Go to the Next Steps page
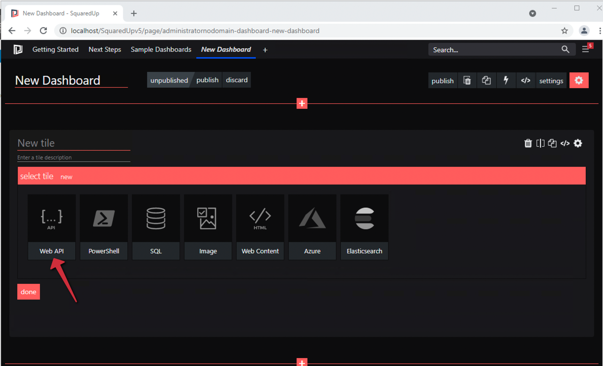Image resolution: width=603 pixels, height=366 pixels. click(105, 50)
